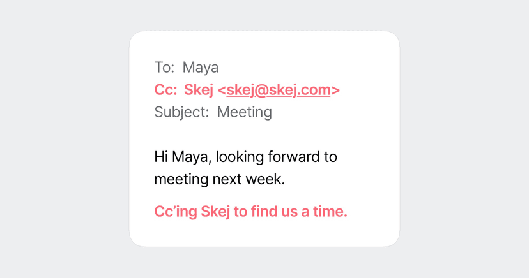The width and height of the screenshot is (529, 278).
Task: Open the skej@skej.com email link
Action: pos(278,90)
